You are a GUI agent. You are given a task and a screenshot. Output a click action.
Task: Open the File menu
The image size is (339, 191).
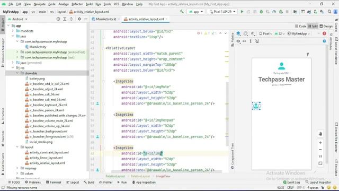[11, 4]
